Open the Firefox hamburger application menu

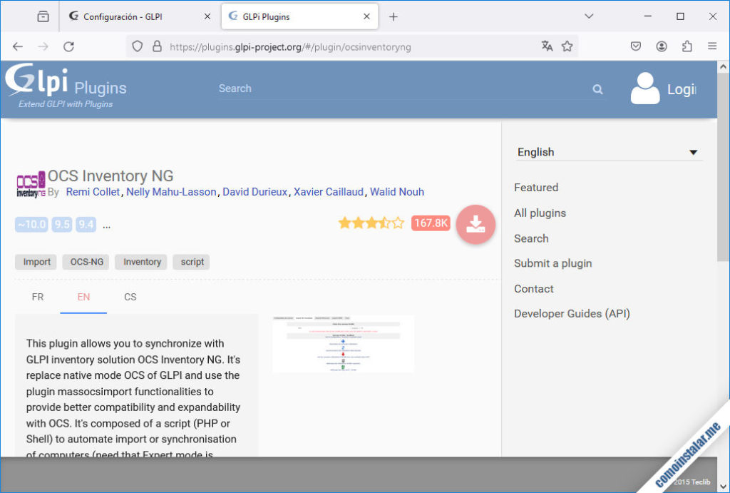pos(711,46)
